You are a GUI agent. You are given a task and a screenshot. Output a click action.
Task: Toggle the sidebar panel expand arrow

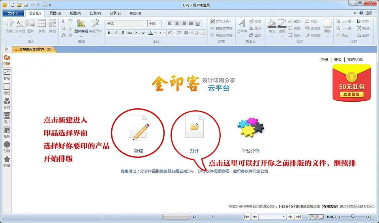click(7, 49)
